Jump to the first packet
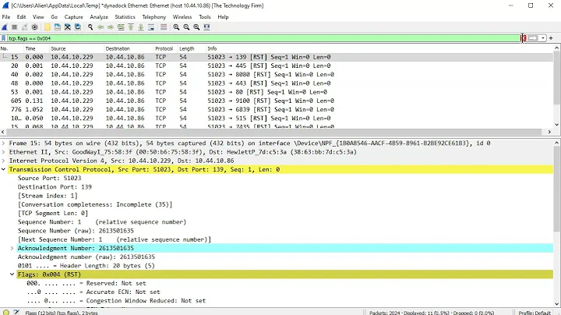The width and height of the screenshot is (561, 315). point(131,27)
